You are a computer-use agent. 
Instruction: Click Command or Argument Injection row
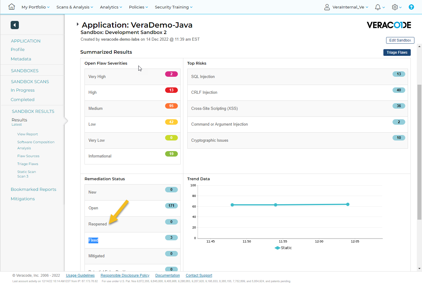tap(297, 124)
